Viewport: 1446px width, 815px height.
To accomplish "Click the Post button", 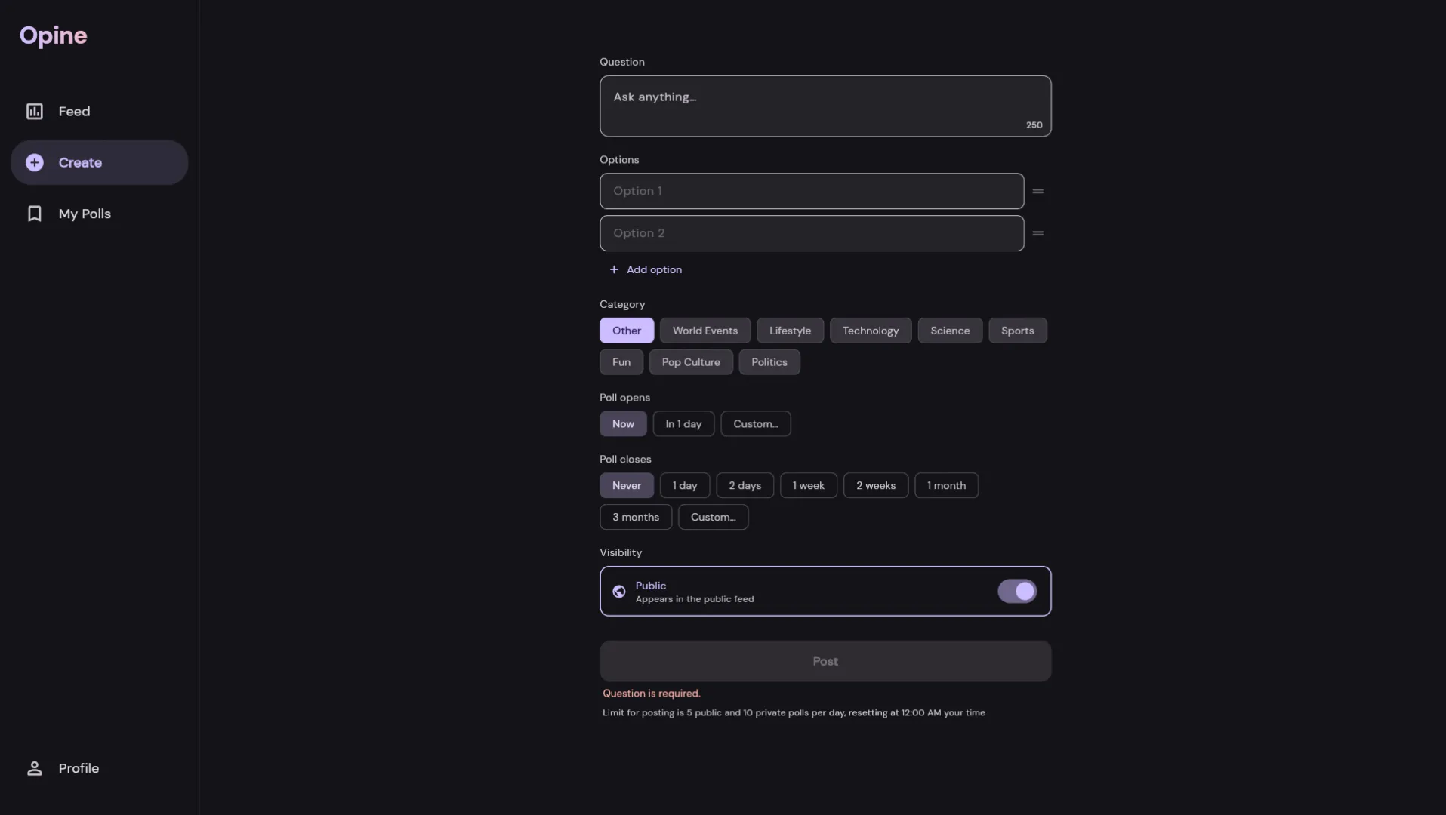I will (825, 662).
